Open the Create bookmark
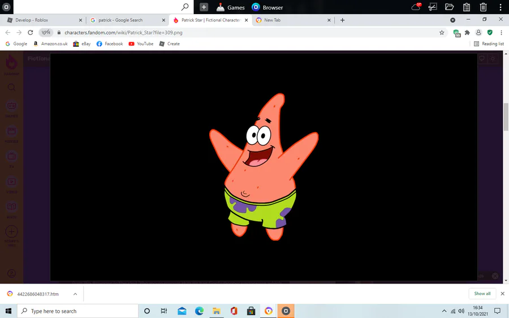 pos(170,43)
